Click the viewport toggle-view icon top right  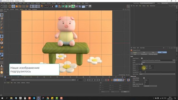point(129,9)
